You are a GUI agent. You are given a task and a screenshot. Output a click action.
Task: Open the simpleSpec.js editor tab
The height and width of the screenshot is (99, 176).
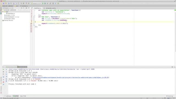(x=37, y=8)
